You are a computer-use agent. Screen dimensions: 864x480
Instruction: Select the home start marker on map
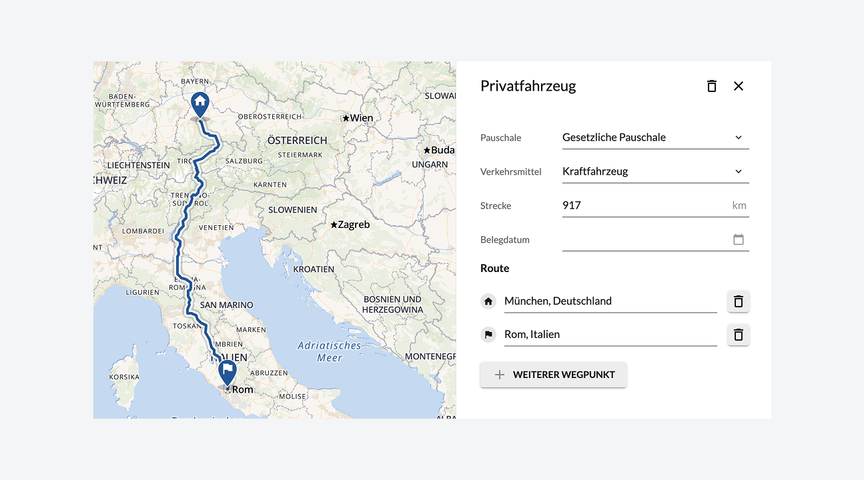click(x=200, y=105)
